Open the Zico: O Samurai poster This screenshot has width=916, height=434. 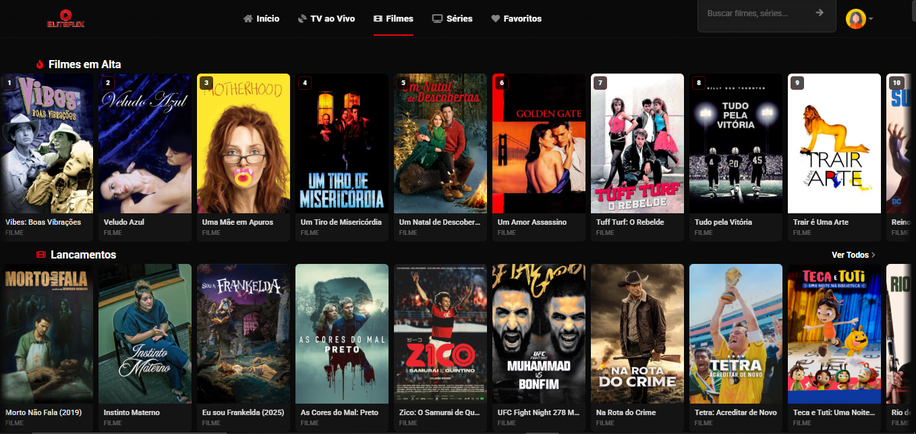[x=440, y=333]
